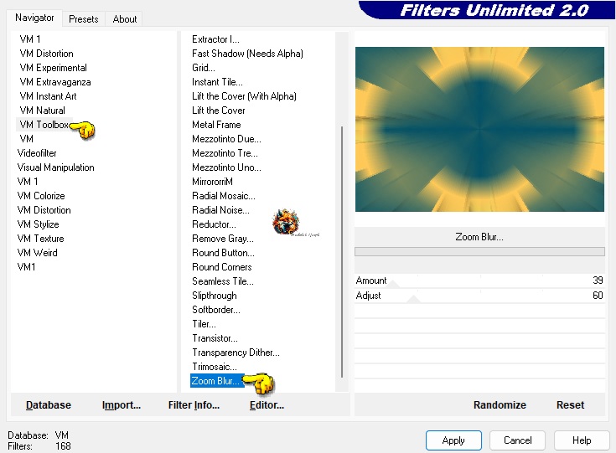Image resolution: width=616 pixels, height=453 pixels.
Task: Select Zoom Blur... in filter list
Action: (217, 381)
